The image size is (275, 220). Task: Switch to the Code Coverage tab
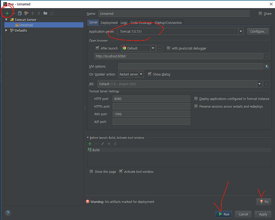[x=141, y=23]
